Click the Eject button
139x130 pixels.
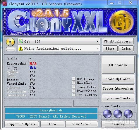[x=110, y=49]
